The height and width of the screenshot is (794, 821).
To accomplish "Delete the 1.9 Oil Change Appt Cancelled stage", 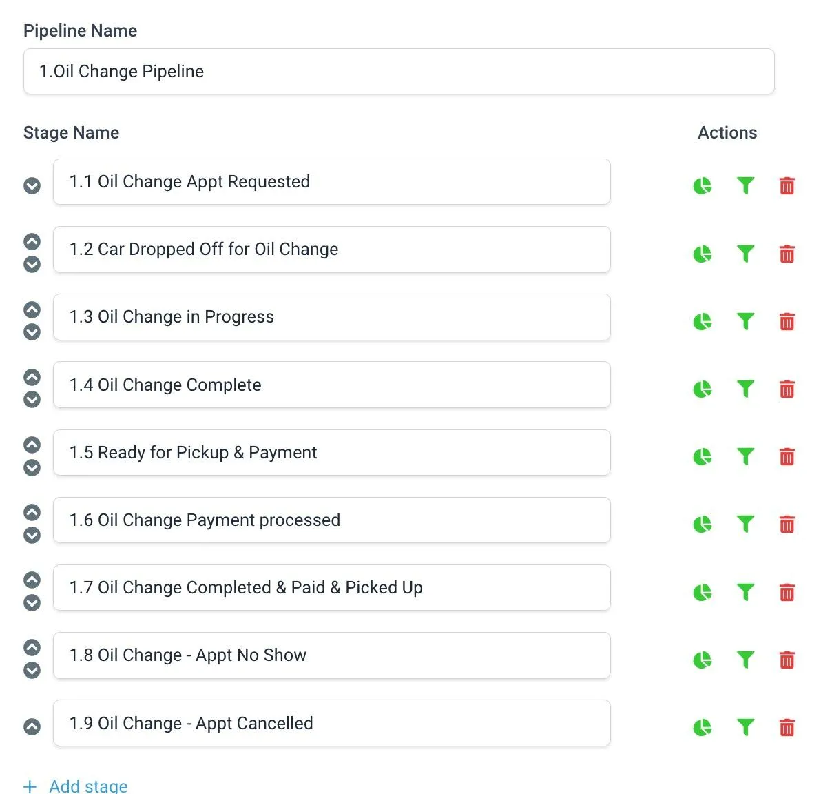I will click(x=787, y=727).
